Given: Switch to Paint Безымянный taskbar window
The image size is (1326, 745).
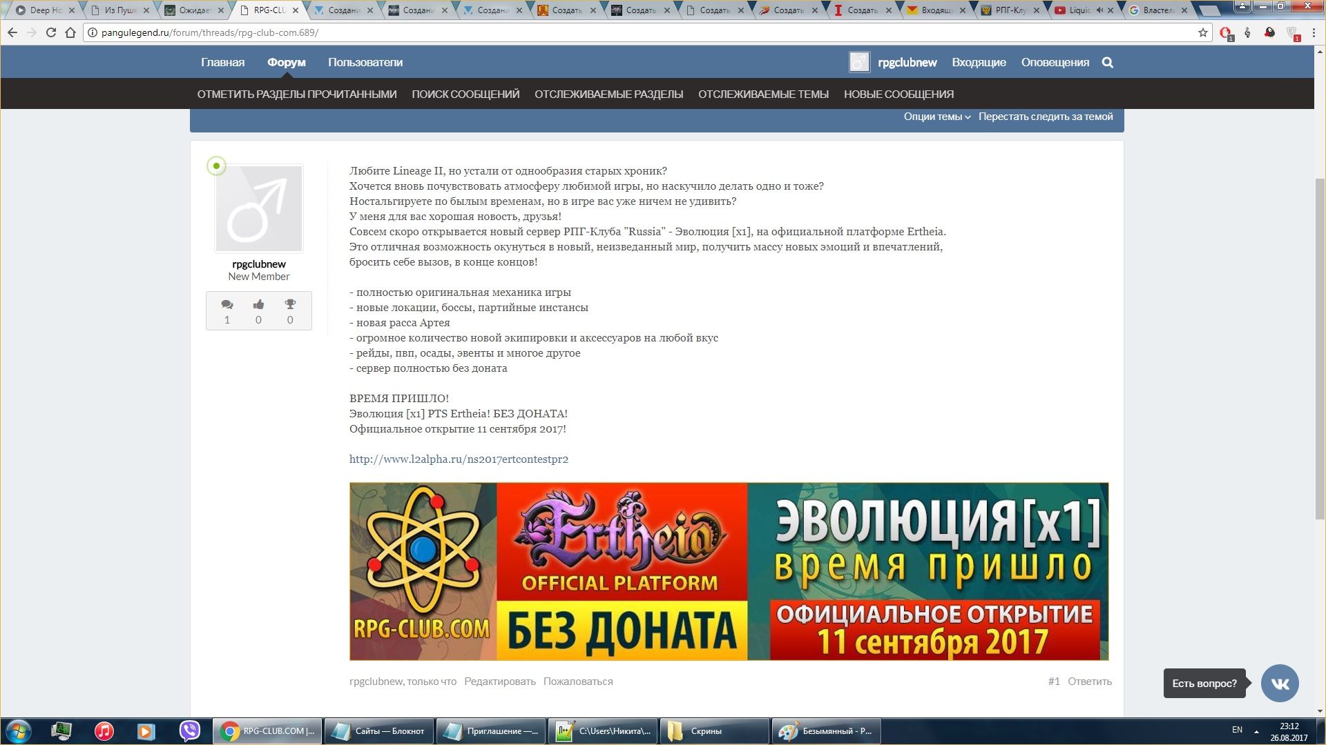Looking at the screenshot, I should (826, 731).
